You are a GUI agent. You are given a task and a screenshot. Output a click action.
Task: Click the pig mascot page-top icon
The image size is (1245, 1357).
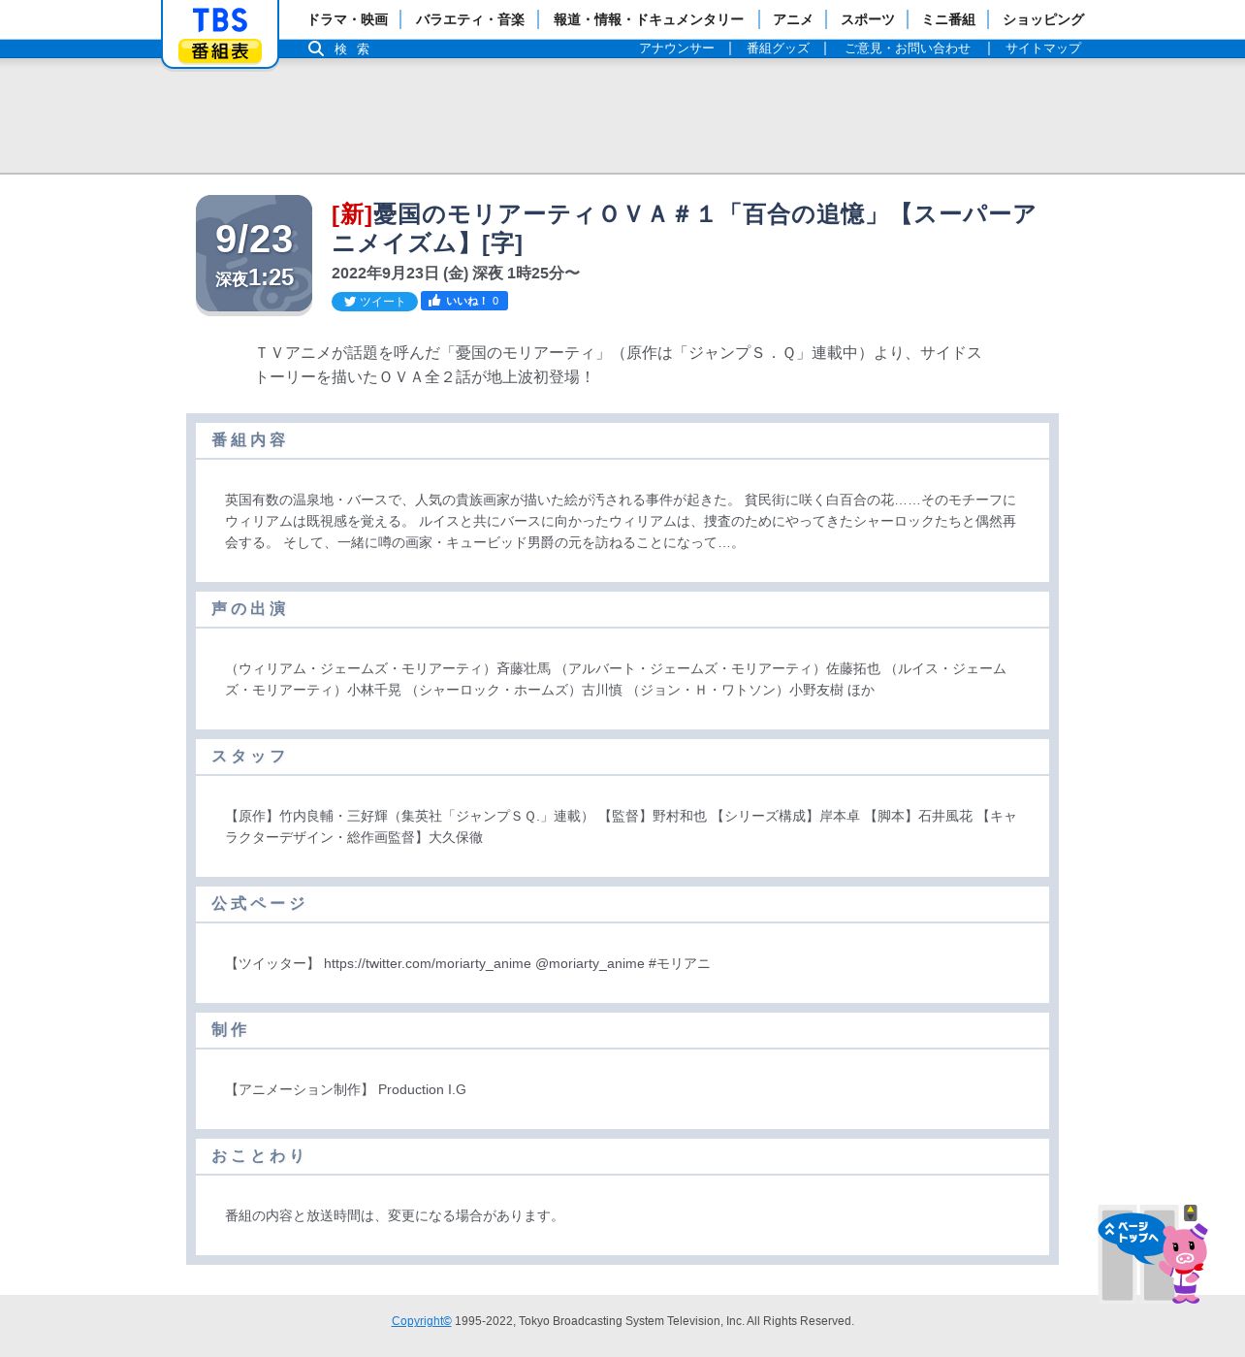pos(1153,1254)
